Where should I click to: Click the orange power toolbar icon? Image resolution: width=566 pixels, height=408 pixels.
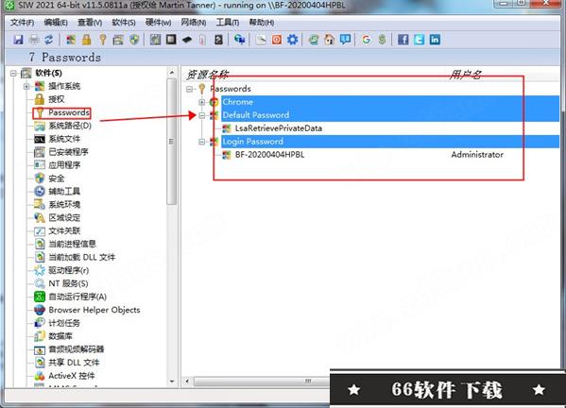point(277,40)
